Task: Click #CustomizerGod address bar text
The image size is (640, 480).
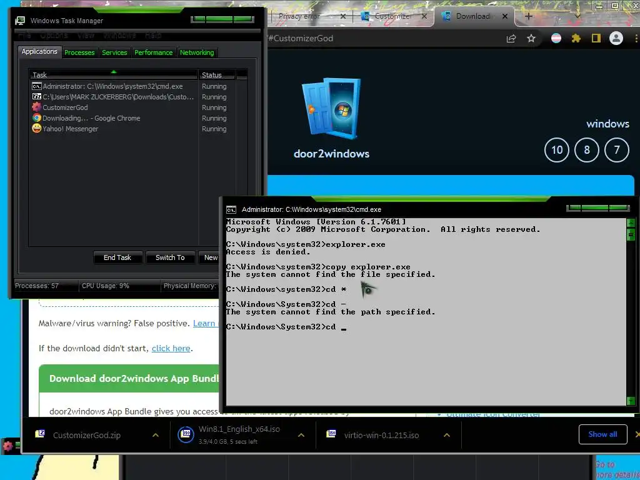Action: click(x=301, y=38)
